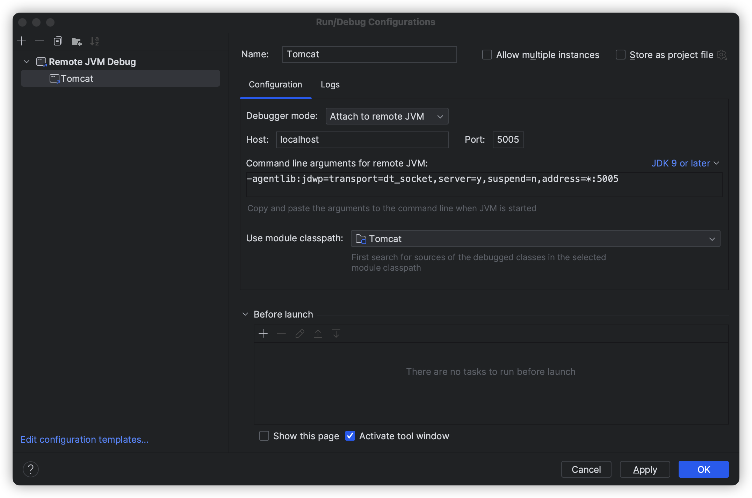Open project file storage settings gear
This screenshot has height=498, width=752.
coord(722,55)
